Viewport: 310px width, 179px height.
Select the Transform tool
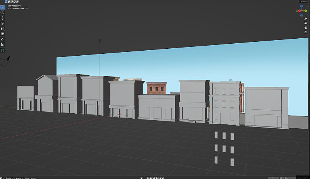(x=2, y=34)
